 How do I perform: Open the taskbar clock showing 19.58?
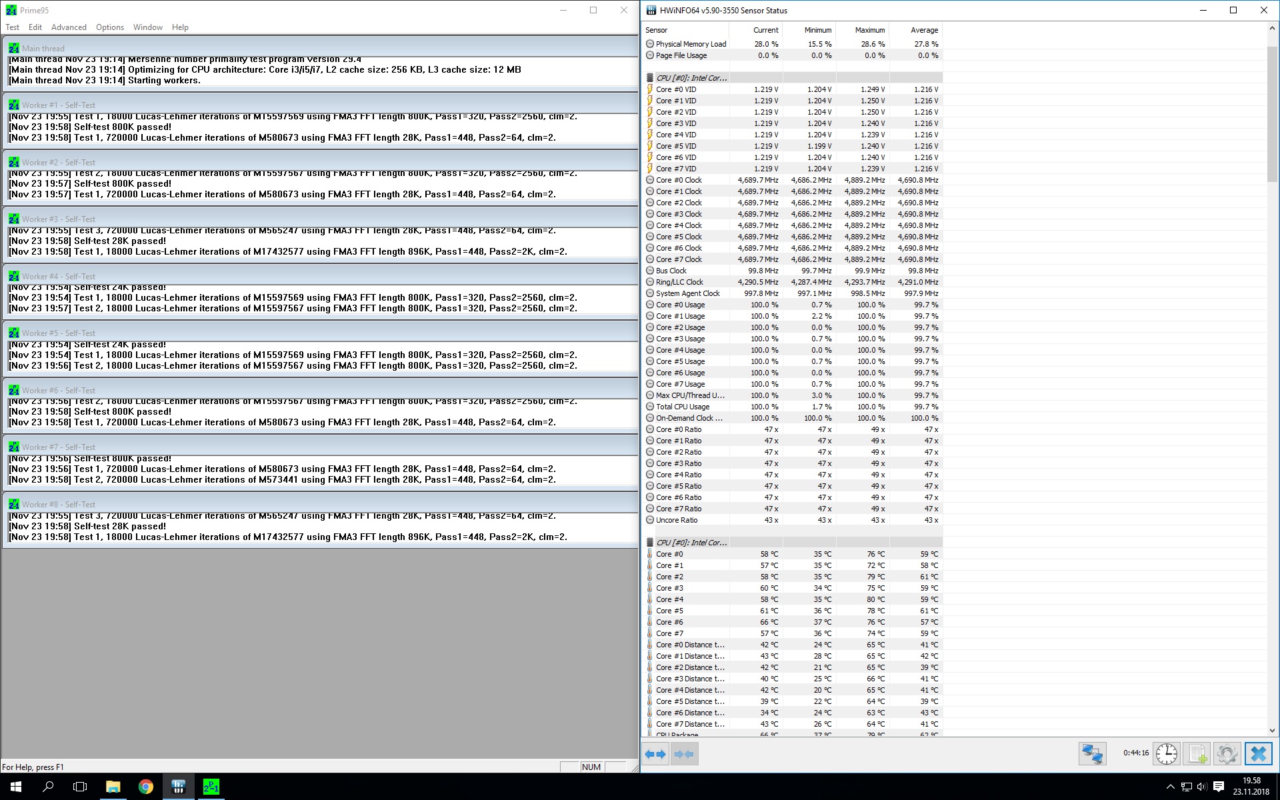coord(1251,787)
